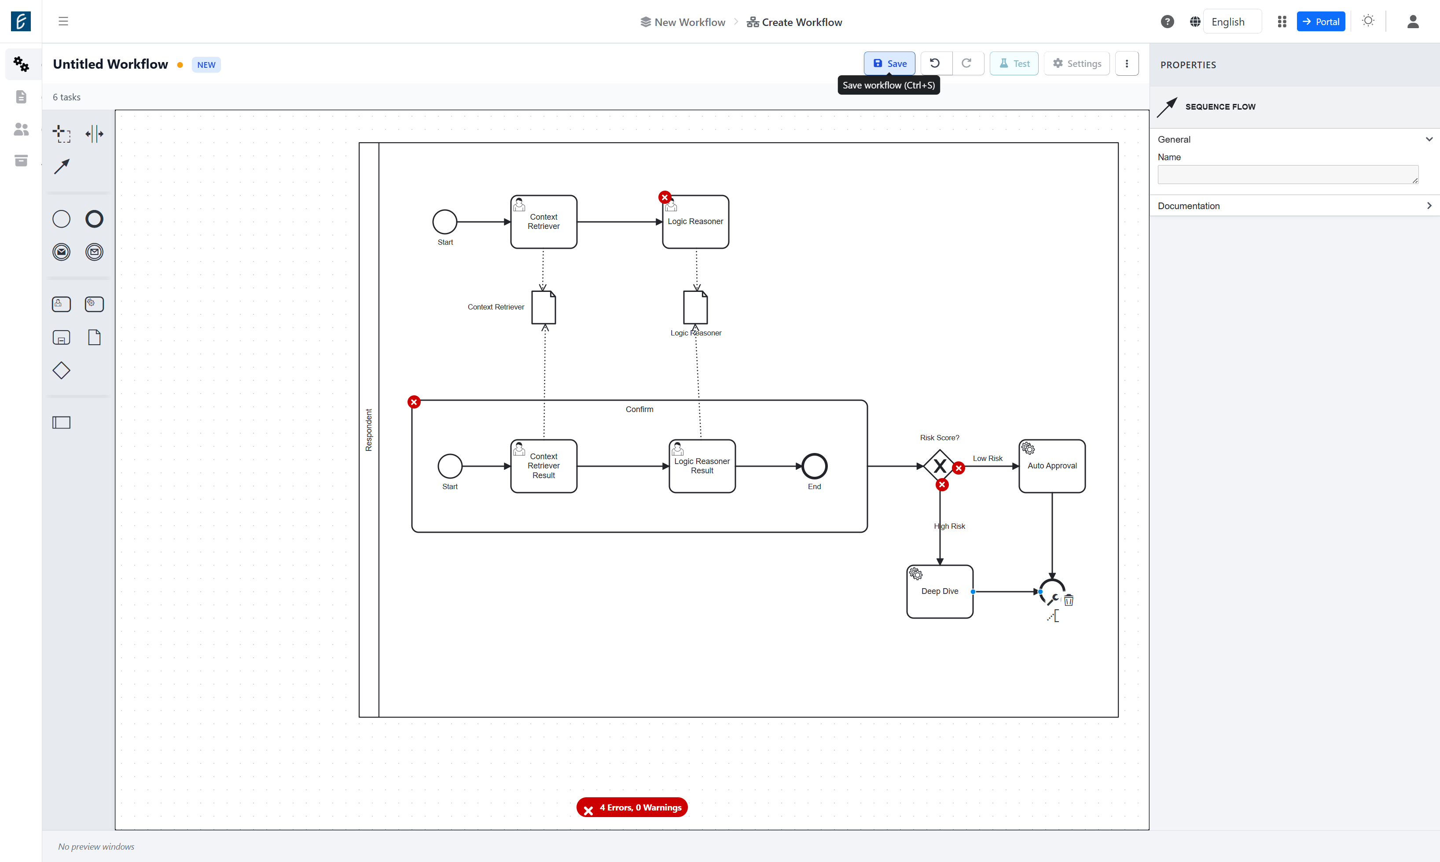Open the user account menu
The height and width of the screenshot is (862, 1440).
[1413, 22]
